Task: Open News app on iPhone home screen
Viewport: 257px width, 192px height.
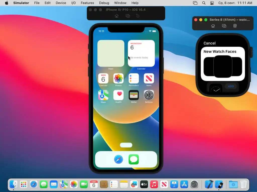Action: pyautogui.click(x=149, y=78)
